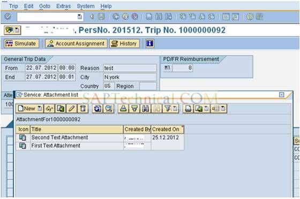Click the City field containing N.york
The height and width of the screenshot is (199, 300).
pos(130,77)
